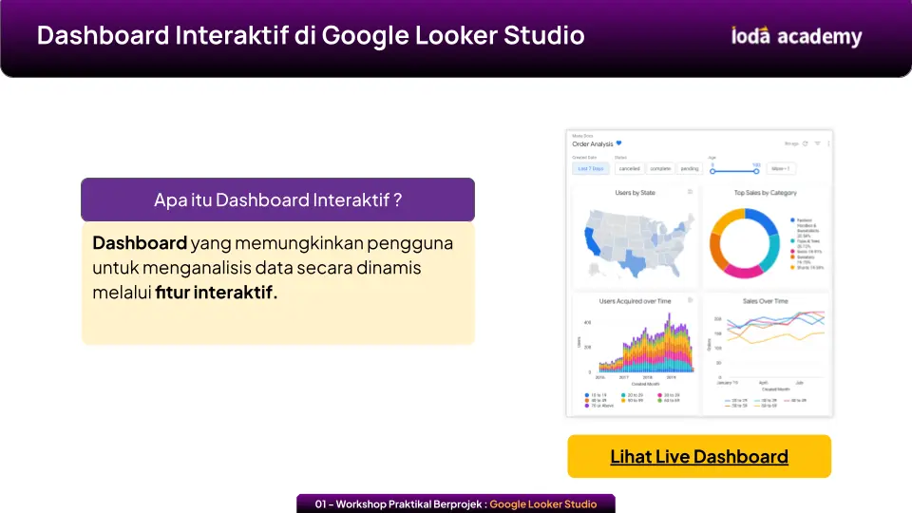Image resolution: width=912 pixels, height=513 pixels.
Task: Click the Apa itu Dashboard Interaktif heading
Action: point(277,199)
